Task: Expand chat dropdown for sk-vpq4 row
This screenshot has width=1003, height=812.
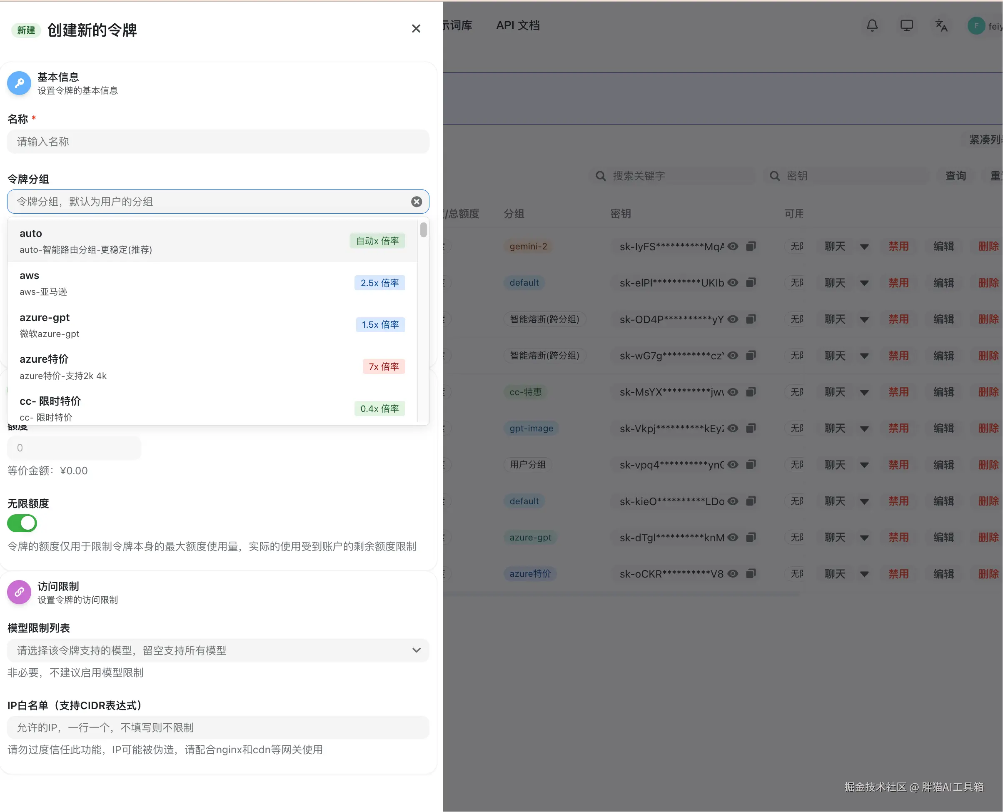Action: [865, 465]
